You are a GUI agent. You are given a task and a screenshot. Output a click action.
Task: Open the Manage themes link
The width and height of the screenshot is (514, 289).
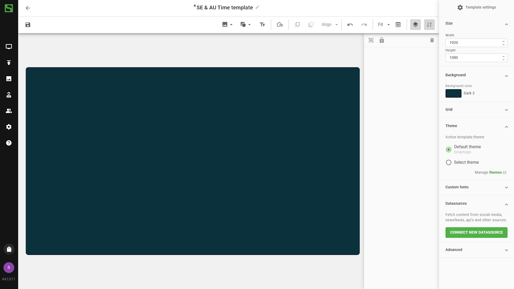pos(496,173)
